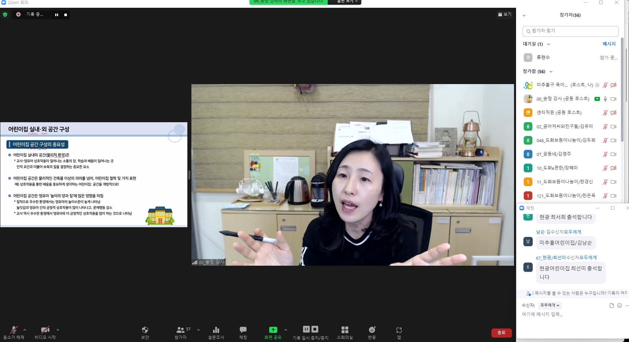Click muted mic for 02_곰아저씨와친구들/김유미

[605, 127]
